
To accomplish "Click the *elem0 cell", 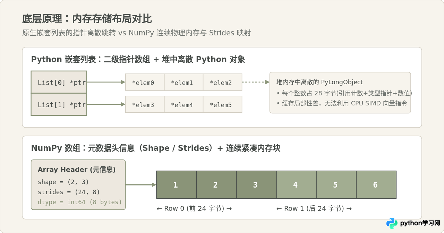I will point(145,82).
